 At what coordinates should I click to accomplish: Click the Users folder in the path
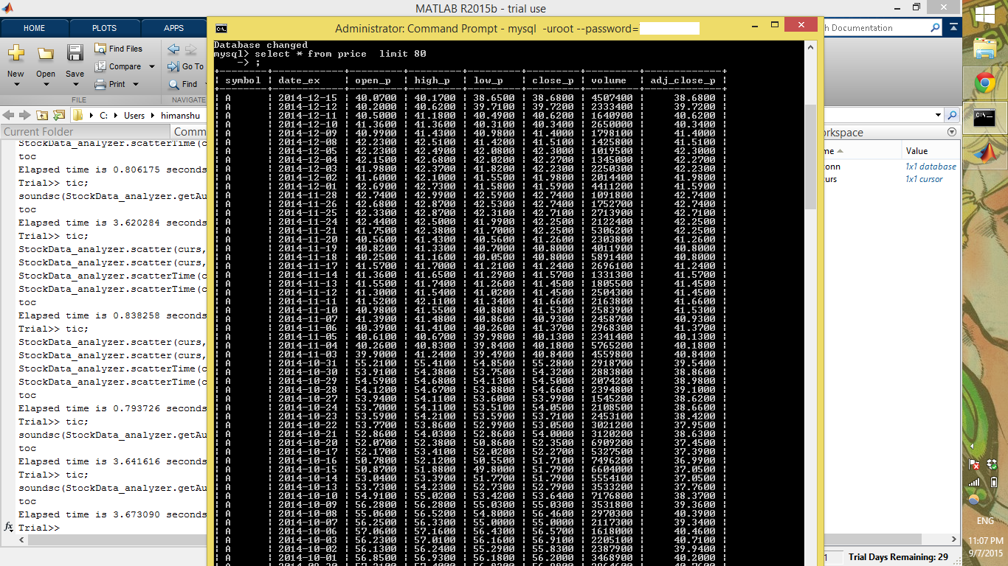point(134,116)
